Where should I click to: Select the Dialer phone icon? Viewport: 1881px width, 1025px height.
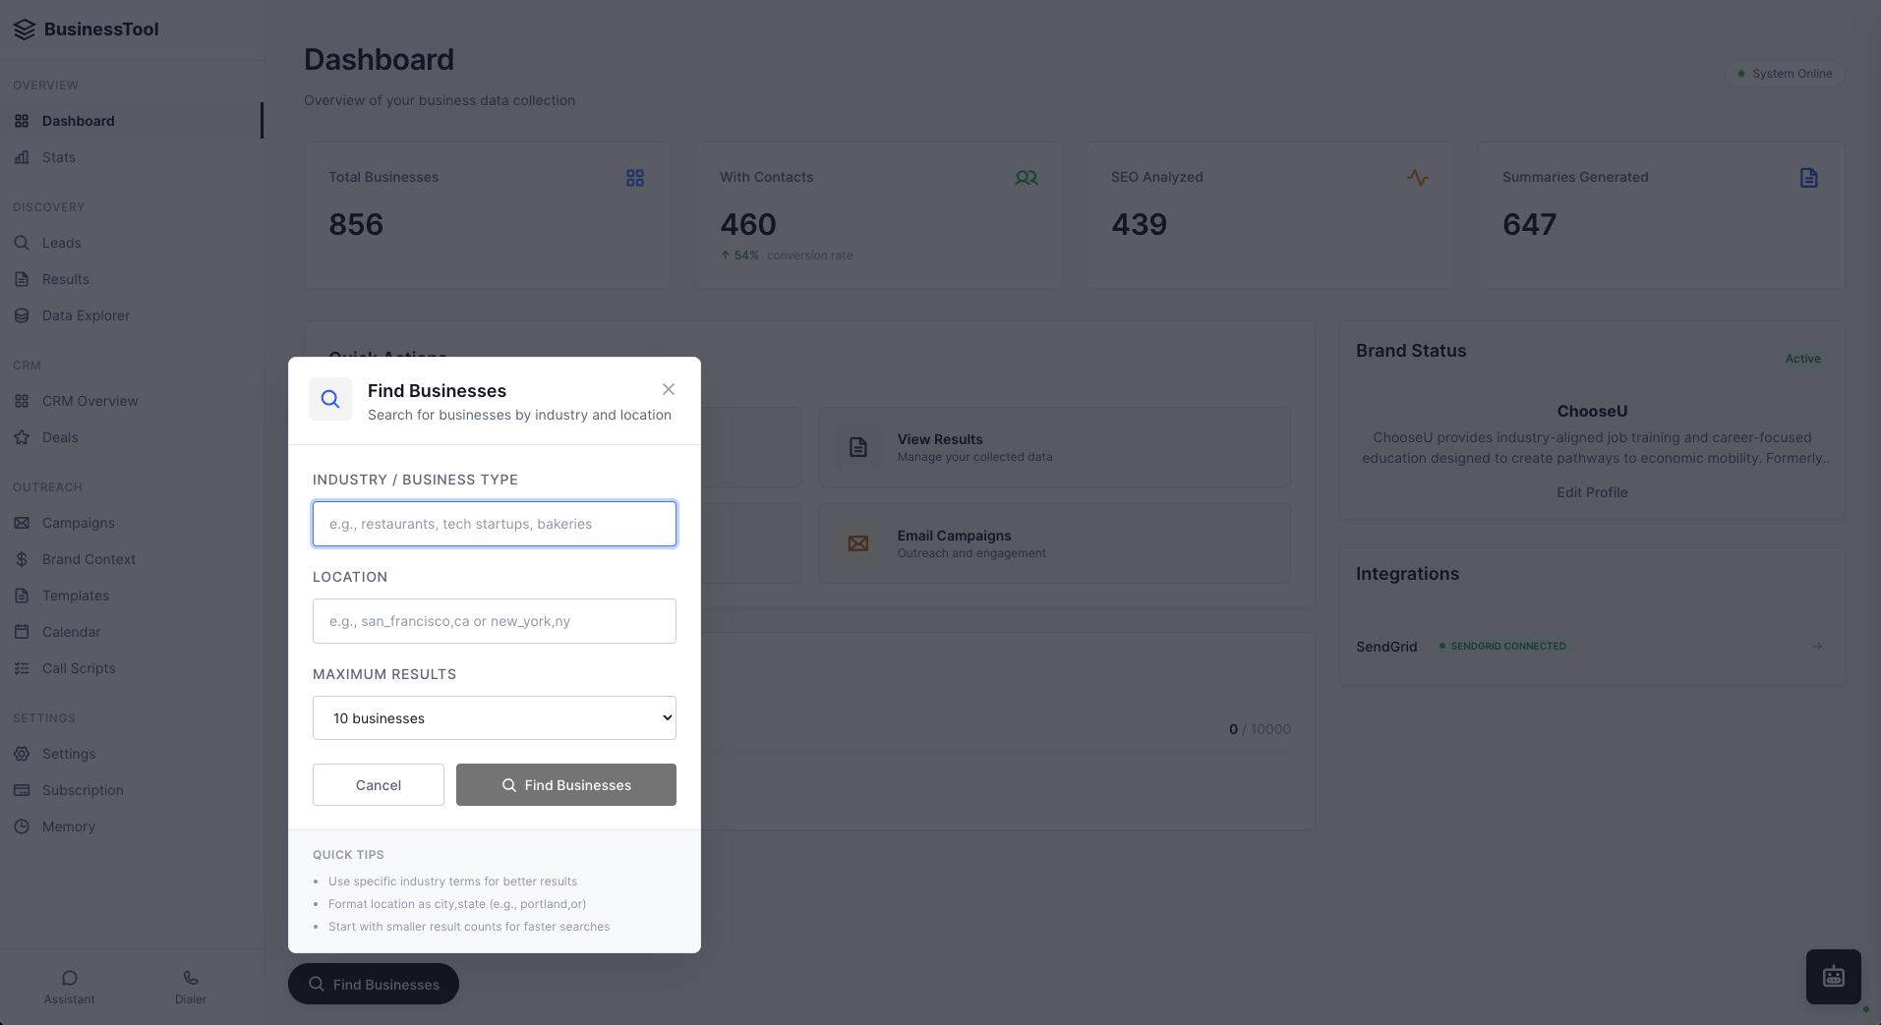click(x=189, y=977)
